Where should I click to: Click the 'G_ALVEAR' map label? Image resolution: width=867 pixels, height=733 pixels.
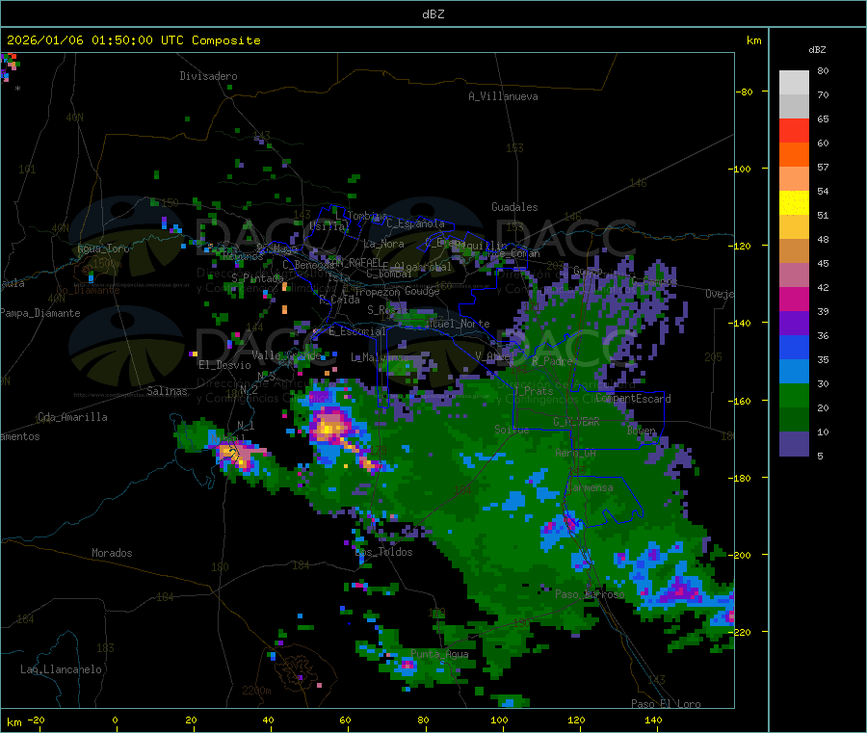pyautogui.click(x=576, y=422)
